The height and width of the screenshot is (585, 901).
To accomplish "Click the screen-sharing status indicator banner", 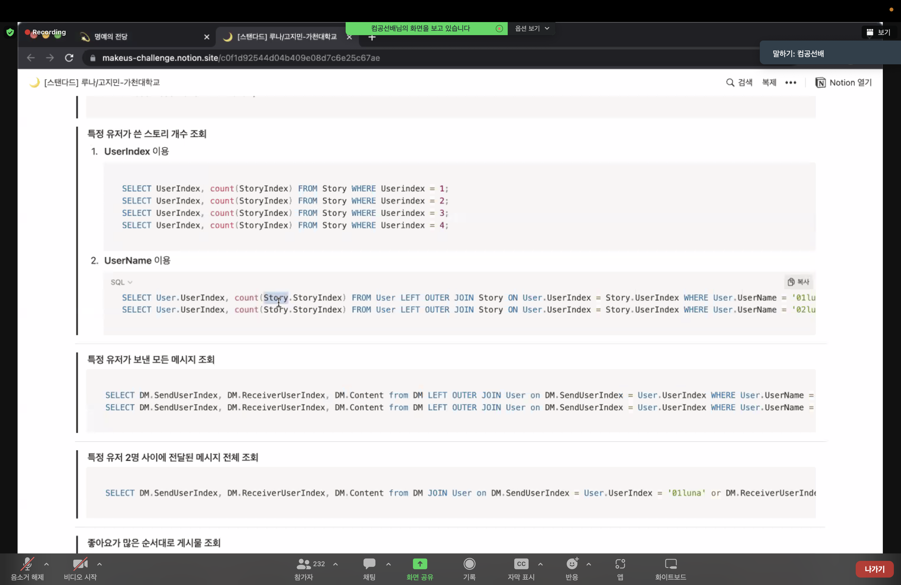I will (426, 28).
